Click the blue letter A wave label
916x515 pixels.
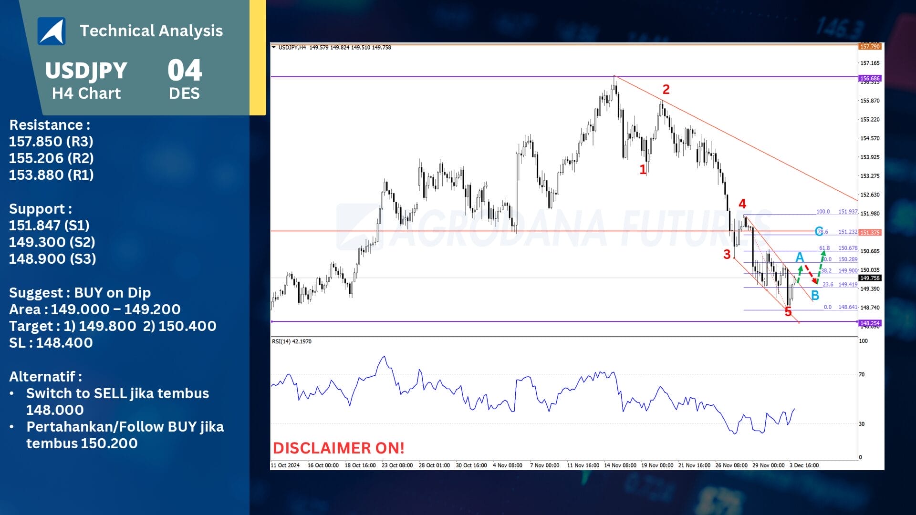click(800, 257)
